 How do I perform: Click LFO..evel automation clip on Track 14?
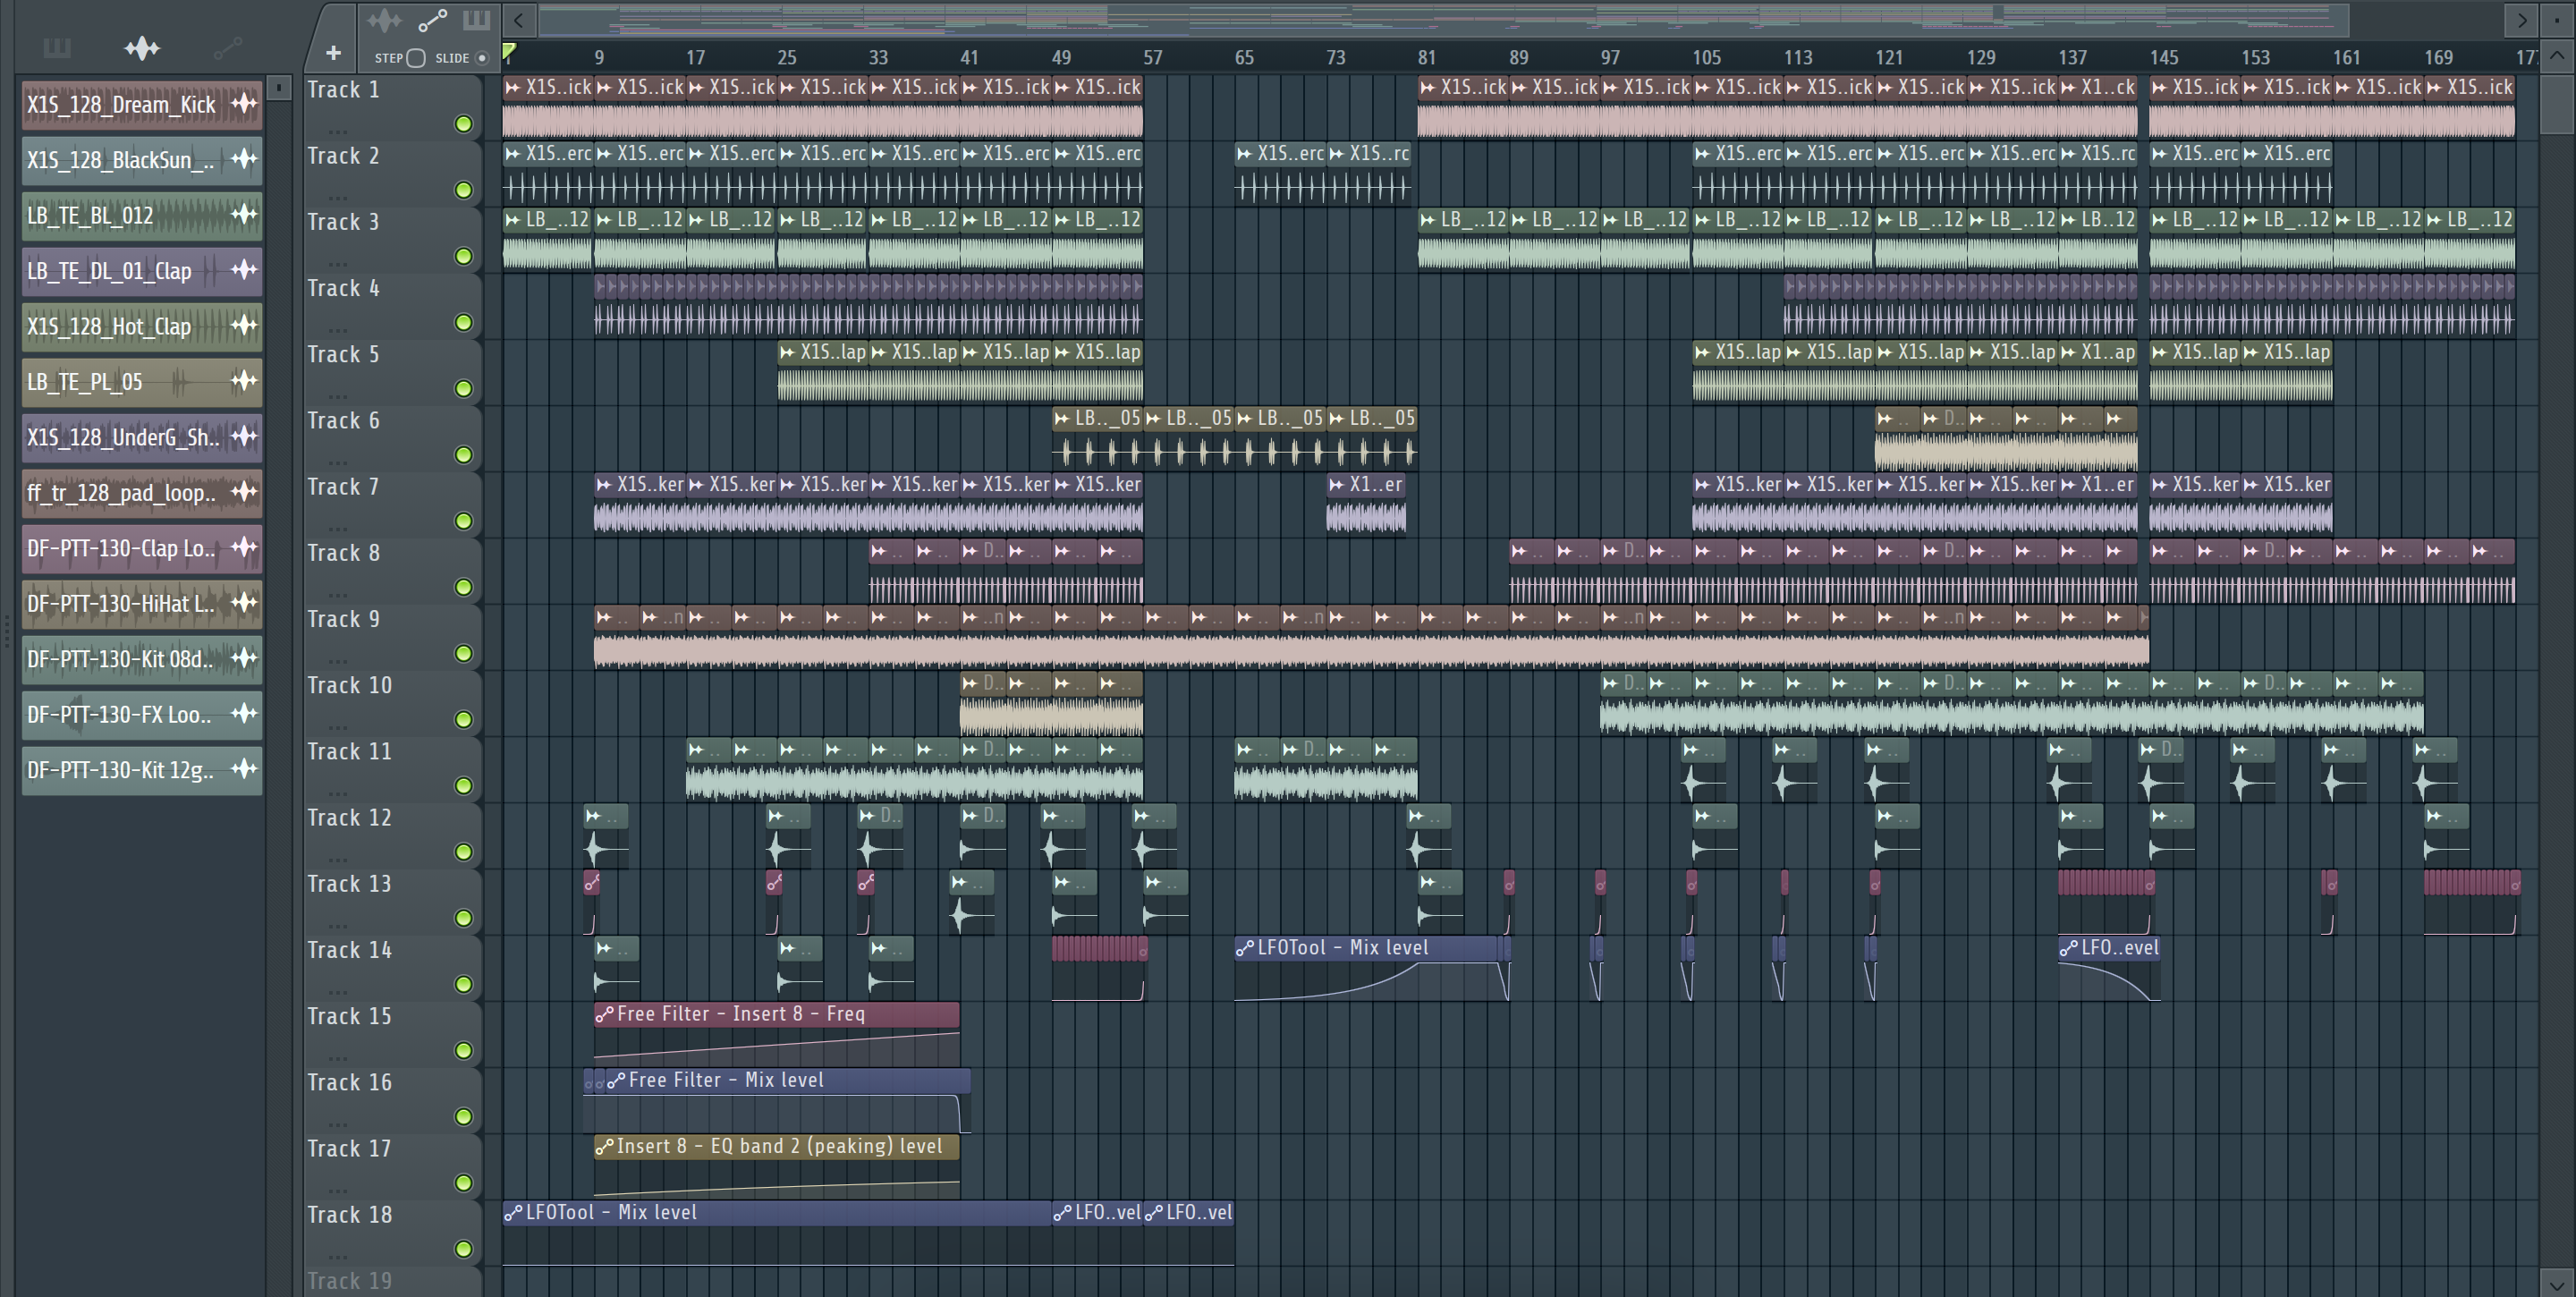(2109, 967)
